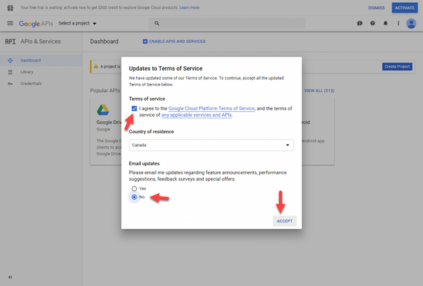Screen dimensions: 423x286
Task: Select No for email updates
Action: coord(134,197)
